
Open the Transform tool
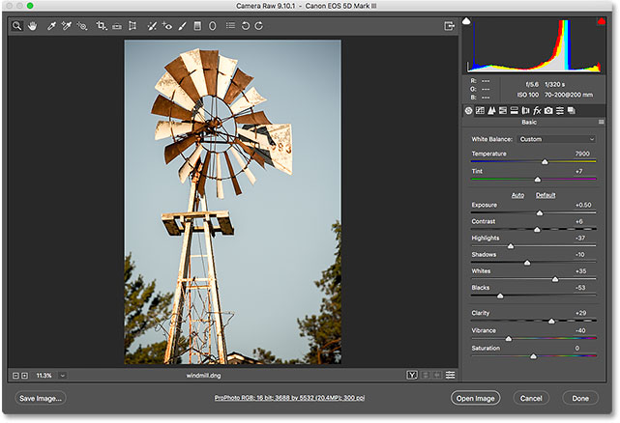pyautogui.click(x=133, y=26)
